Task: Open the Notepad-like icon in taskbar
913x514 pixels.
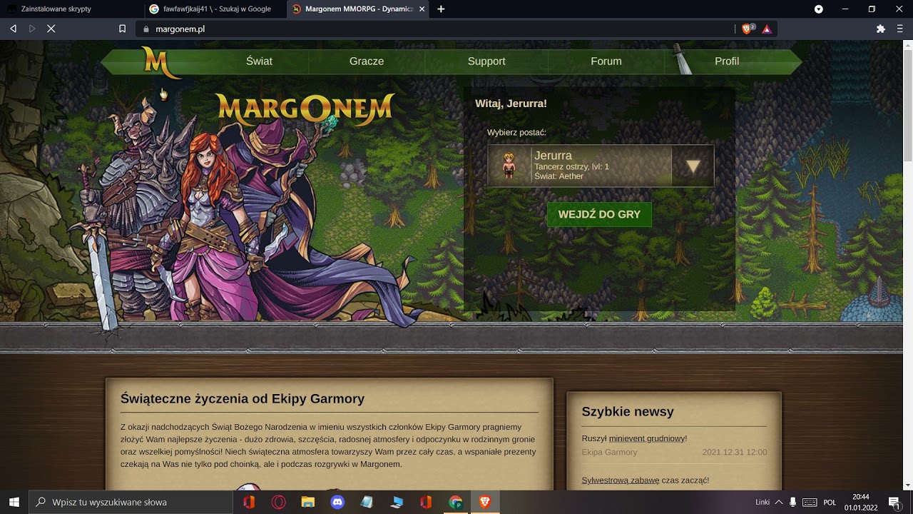Action: [x=367, y=502]
